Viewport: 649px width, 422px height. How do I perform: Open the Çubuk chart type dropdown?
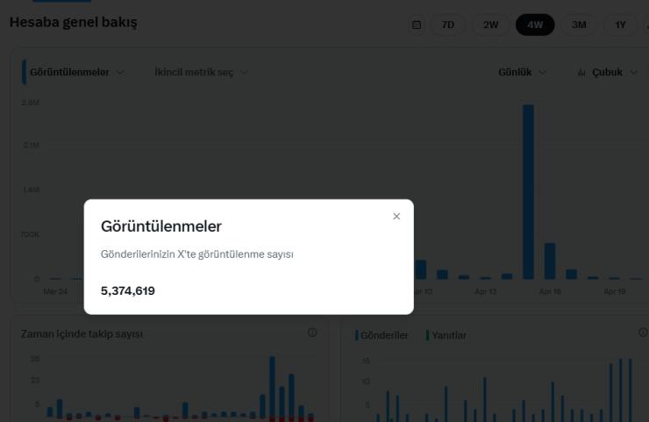tap(612, 72)
